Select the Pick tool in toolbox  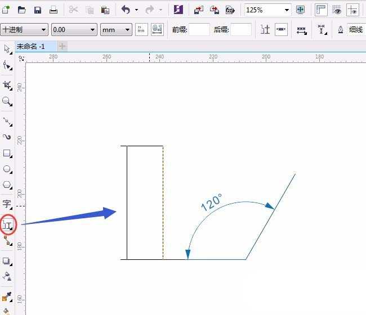[x=7, y=49]
